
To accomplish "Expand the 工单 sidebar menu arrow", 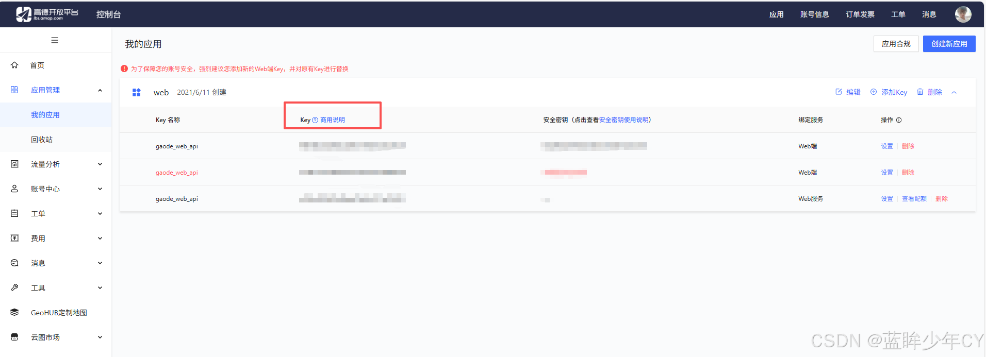I will [x=100, y=214].
